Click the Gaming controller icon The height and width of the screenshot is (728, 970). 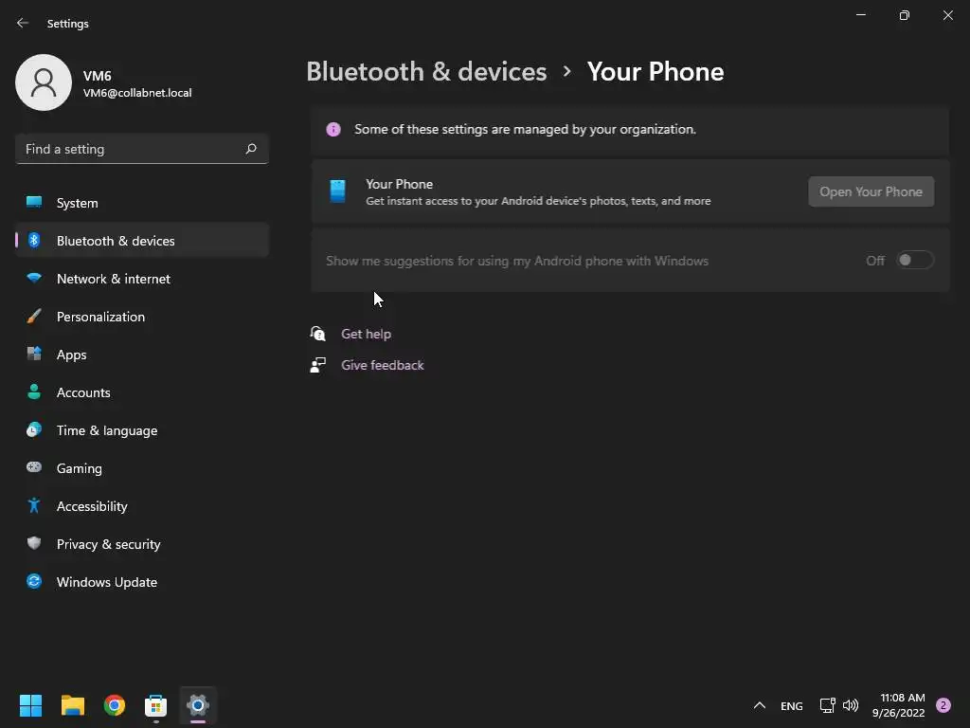coord(34,467)
